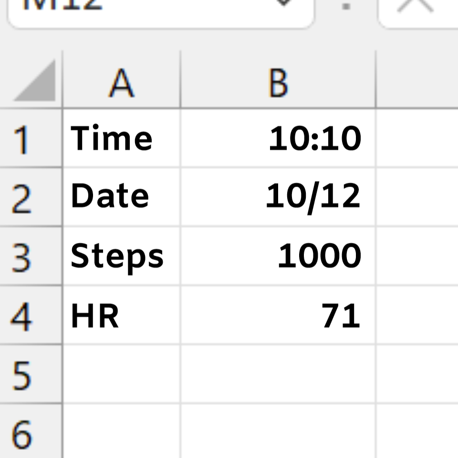
Task: Select row 1 header
Action: [x=31, y=138]
